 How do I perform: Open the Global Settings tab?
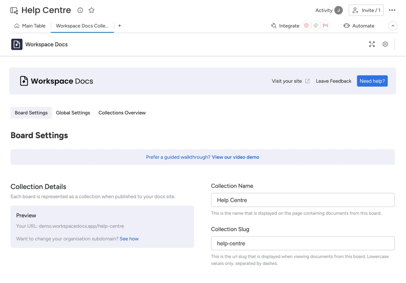pyautogui.click(x=73, y=113)
